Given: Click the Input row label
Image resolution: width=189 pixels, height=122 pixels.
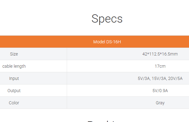Looking at the screenshot, I should [x=14, y=78].
